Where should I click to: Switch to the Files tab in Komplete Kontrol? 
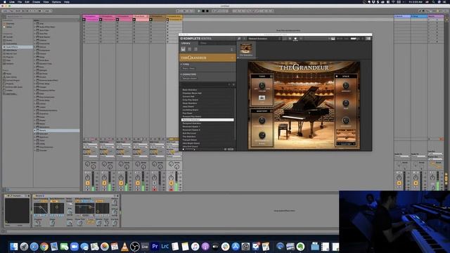pyautogui.click(x=203, y=43)
